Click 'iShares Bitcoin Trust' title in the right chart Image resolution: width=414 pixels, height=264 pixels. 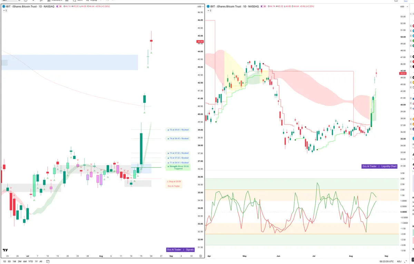tap(229, 7)
